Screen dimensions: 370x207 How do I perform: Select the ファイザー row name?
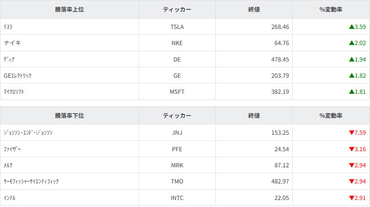click(x=12, y=149)
